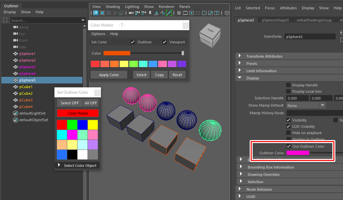
Task: Toggle the gate mask icon
Action: click(198, 13)
